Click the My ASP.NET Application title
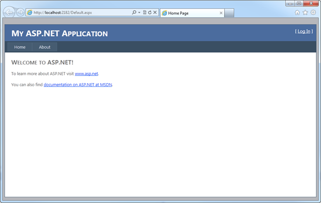This screenshot has width=321, height=203. pos(60,34)
